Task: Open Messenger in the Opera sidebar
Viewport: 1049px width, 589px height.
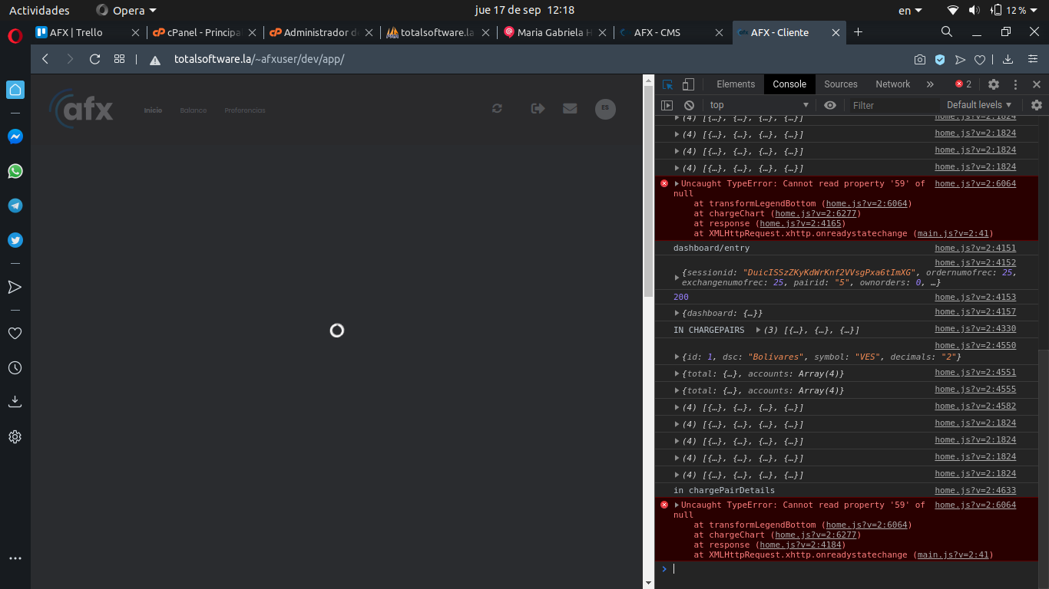Action: 15,137
